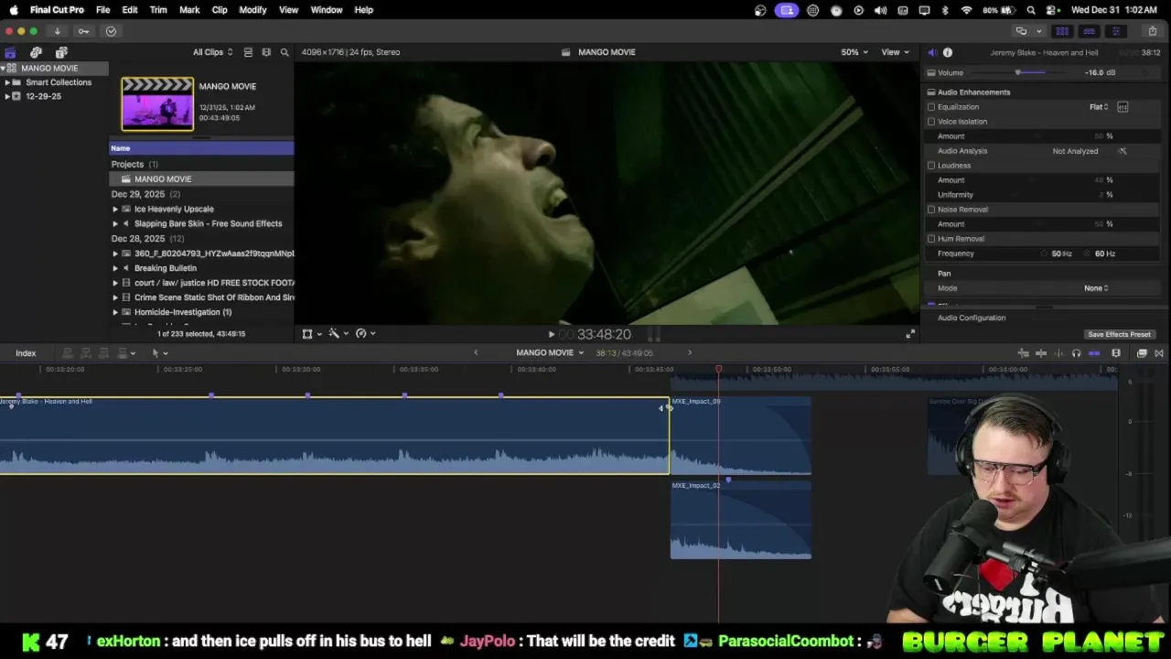This screenshot has width=1171, height=659.
Task: Click the browser search magnifier icon
Action: 285,52
